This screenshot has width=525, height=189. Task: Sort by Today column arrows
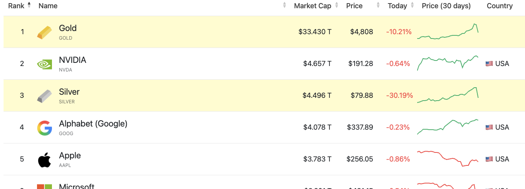pos(412,6)
